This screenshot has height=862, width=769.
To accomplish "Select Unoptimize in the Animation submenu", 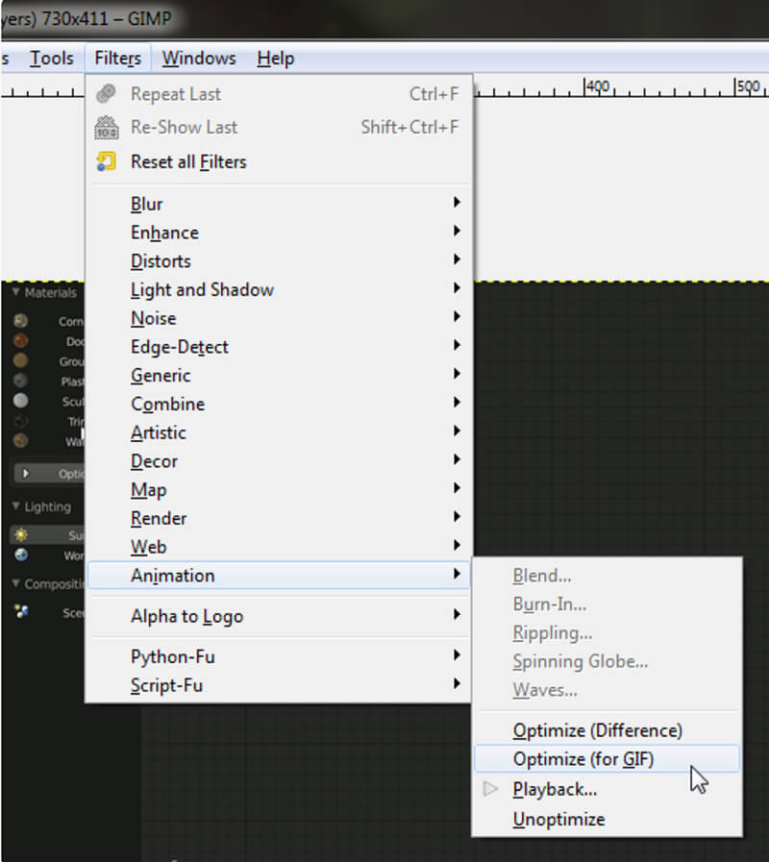I will coord(558,820).
